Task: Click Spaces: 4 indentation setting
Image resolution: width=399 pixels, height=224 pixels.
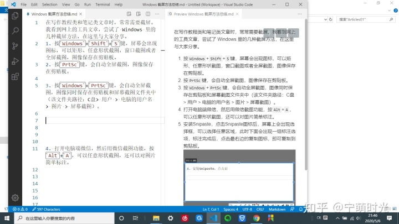Action: tap(231, 209)
